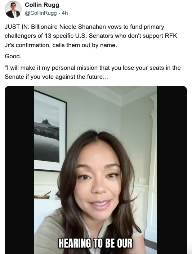The height and width of the screenshot is (254, 192).
Task: Click the brass bowl on the shelf in video
Action: 42,197
